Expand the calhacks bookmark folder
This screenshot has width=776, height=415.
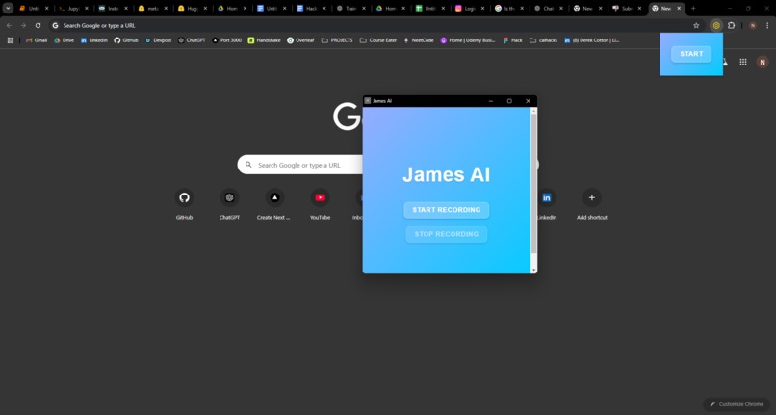[543, 40]
